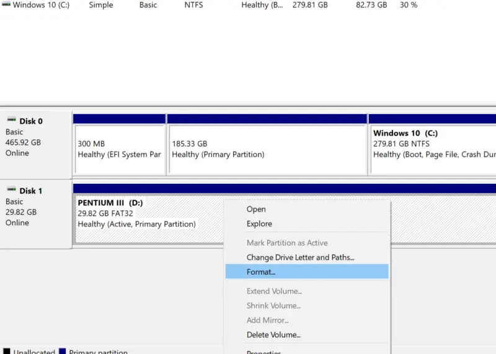Click the Unallocated legend label
Image resolution: width=496 pixels, height=354 pixels.
pyautogui.click(x=34, y=352)
